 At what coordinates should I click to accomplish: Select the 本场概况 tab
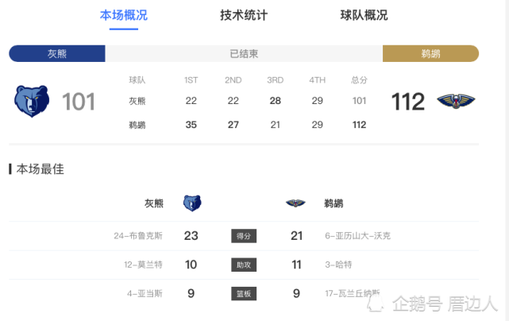(x=124, y=15)
